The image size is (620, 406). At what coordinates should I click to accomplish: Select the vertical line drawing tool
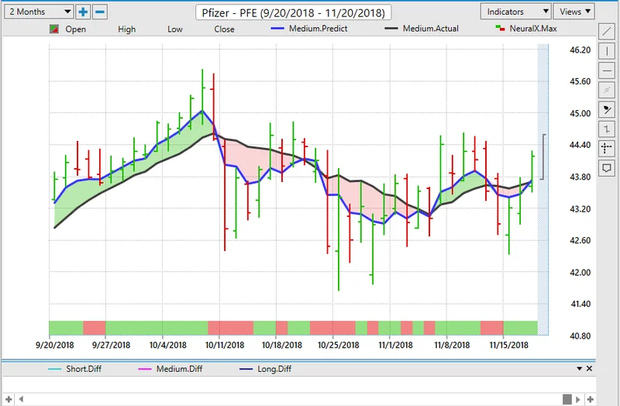click(x=607, y=51)
